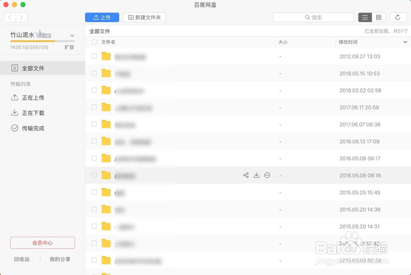Open folder icon dated 2016.05.08 09:17
Viewport: 411px width, 275px height.
tap(106, 158)
